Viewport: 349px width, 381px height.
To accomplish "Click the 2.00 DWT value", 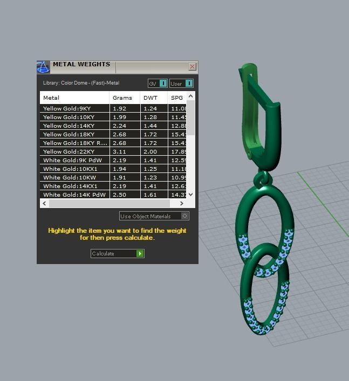I will click(150, 151).
